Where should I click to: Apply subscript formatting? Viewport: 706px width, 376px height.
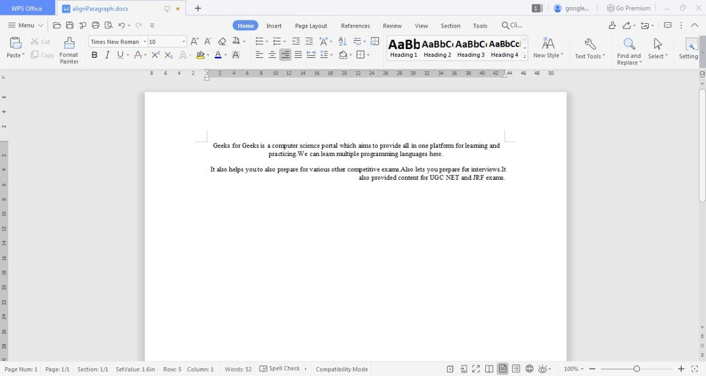pos(169,55)
